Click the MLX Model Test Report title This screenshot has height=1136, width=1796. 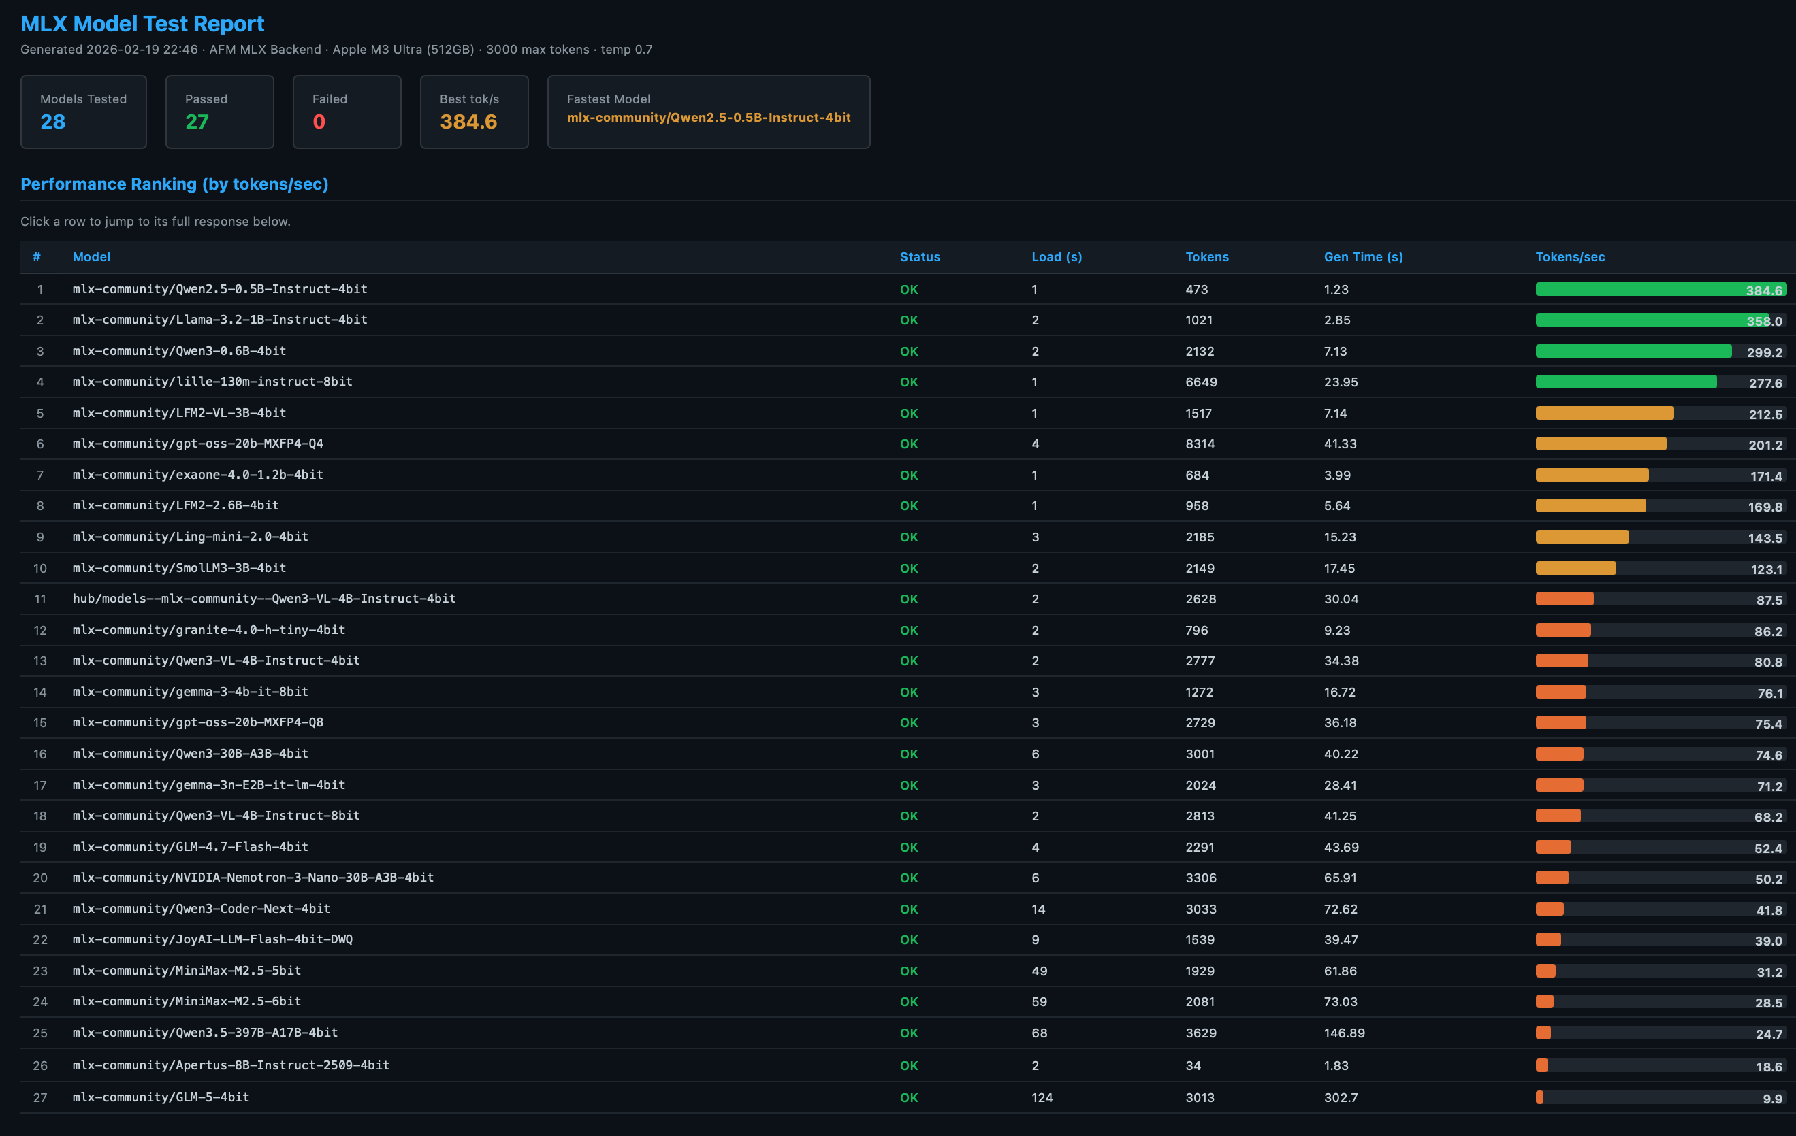click(142, 23)
